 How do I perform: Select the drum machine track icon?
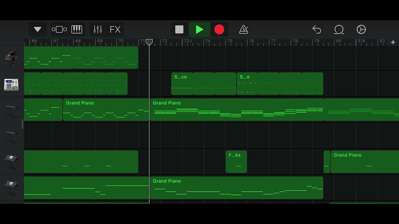pyautogui.click(x=11, y=84)
